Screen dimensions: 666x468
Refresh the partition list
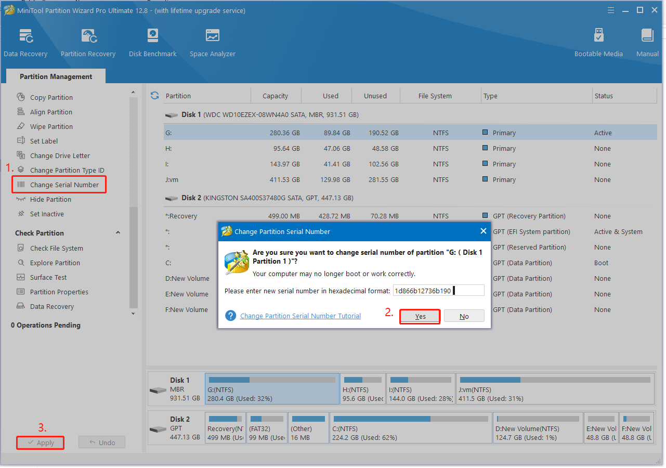(x=154, y=96)
